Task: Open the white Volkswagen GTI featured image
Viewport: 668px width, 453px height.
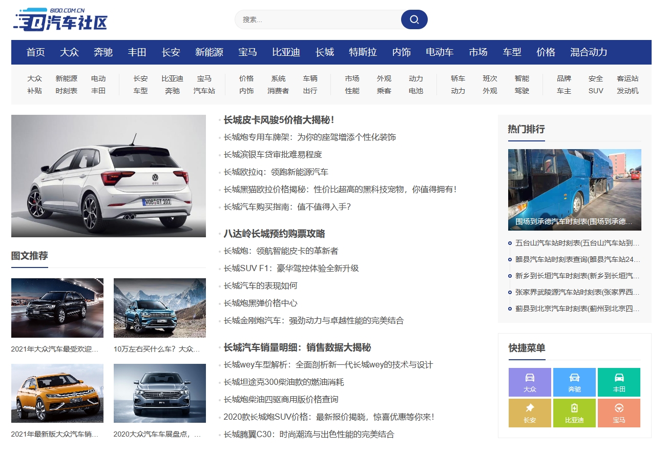Action: pos(109,176)
